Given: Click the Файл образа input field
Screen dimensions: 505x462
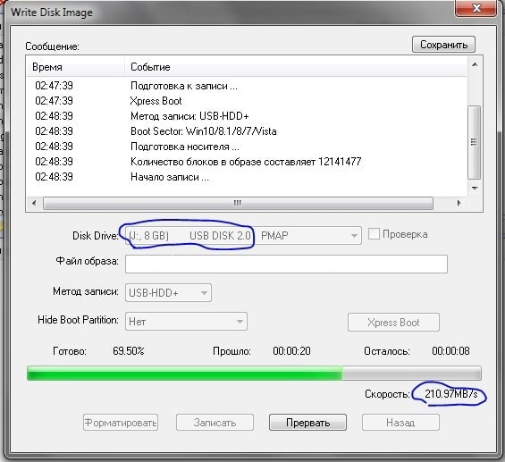Looking at the screenshot, I should (286, 264).
